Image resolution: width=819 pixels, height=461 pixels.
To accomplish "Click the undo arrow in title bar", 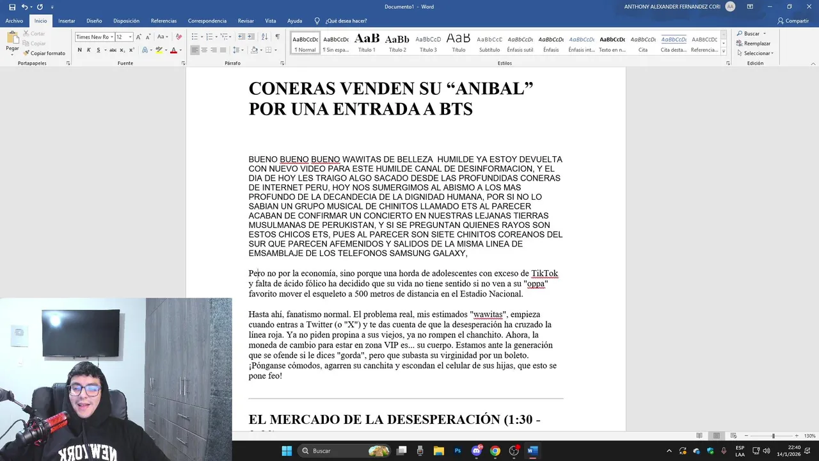I will 25,6.
